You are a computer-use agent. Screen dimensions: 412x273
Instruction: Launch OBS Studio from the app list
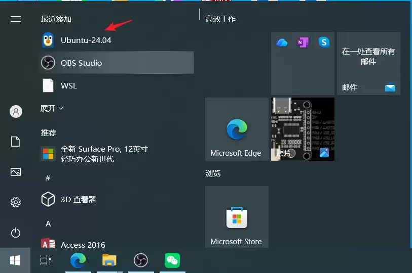click(x=81, y=63)
